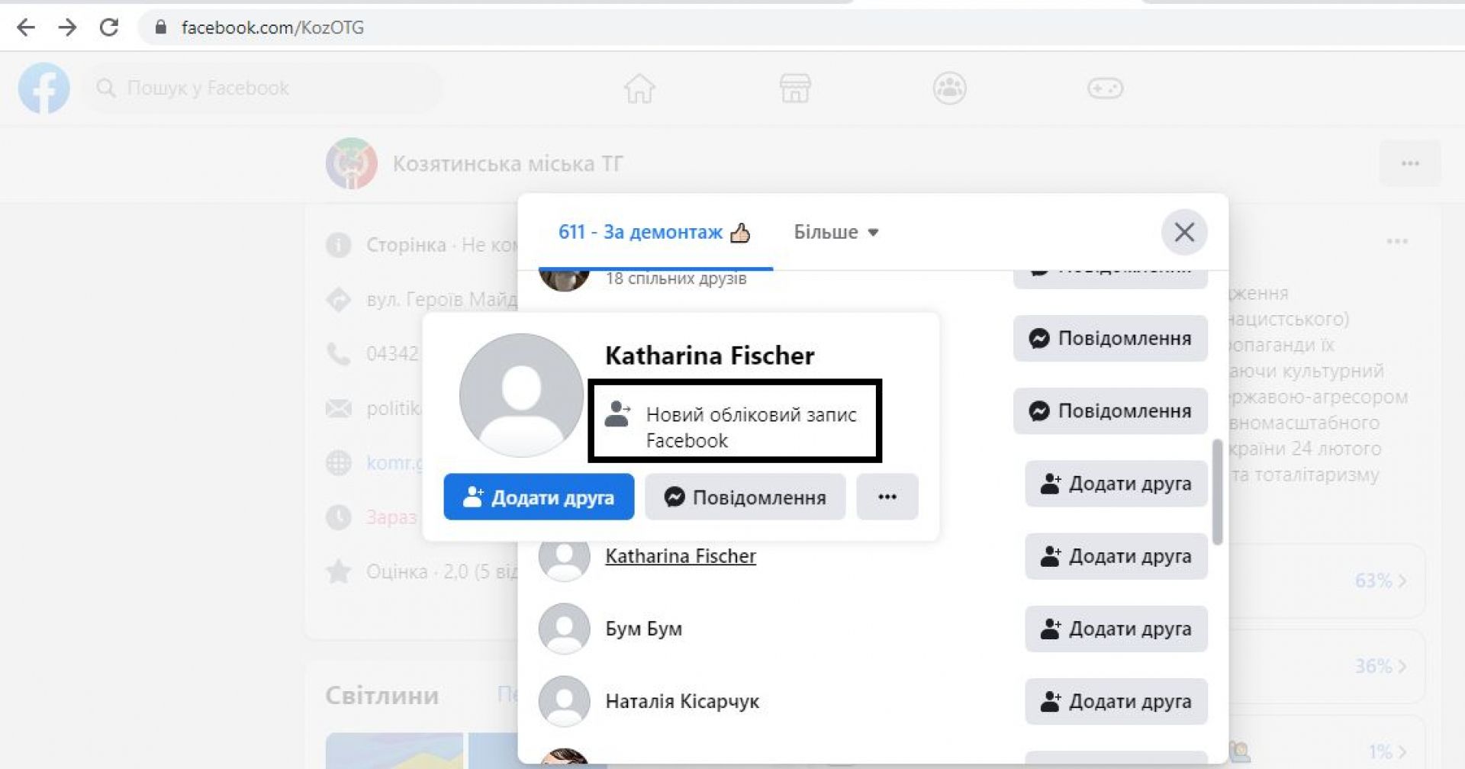Go back using the browser back arrow
This screenshot has height=769, width=1465.
pyautogui.click(x=26, y=27)
